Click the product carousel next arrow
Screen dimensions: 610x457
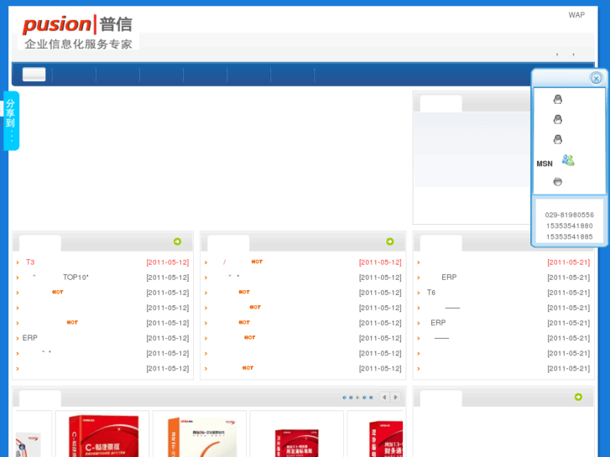(396, 397)
